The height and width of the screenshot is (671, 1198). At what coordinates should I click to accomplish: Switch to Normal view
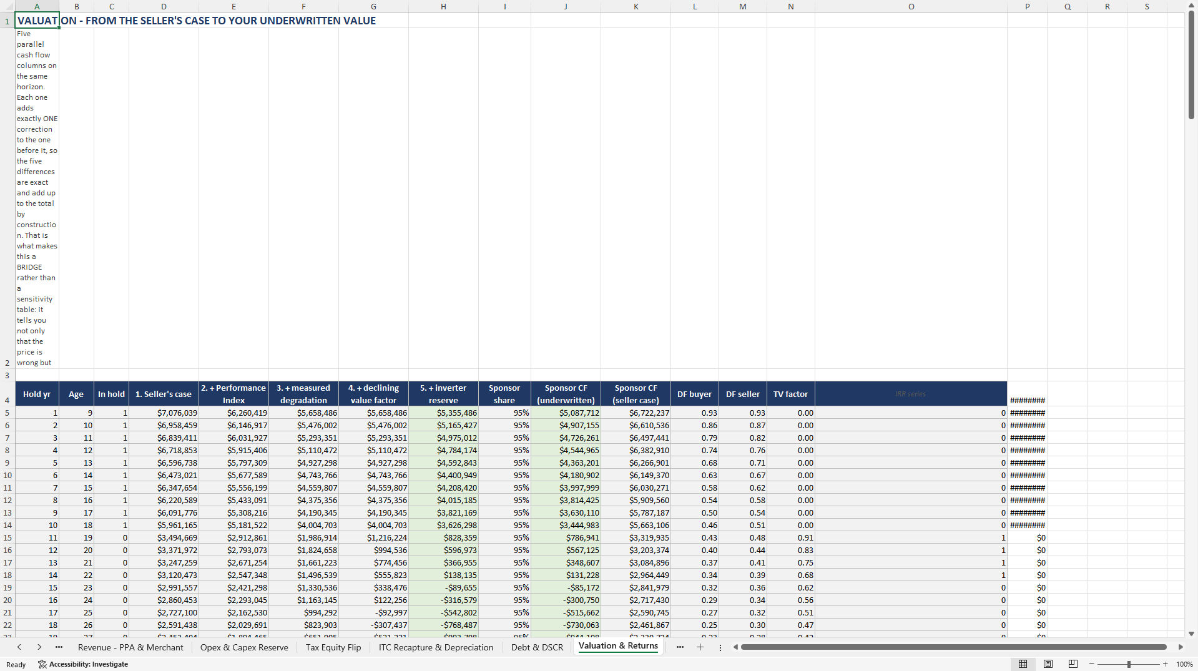click(x=1023, y=664)
